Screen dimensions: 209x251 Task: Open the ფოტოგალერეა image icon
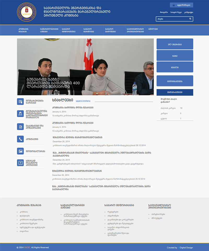[20, 151]
